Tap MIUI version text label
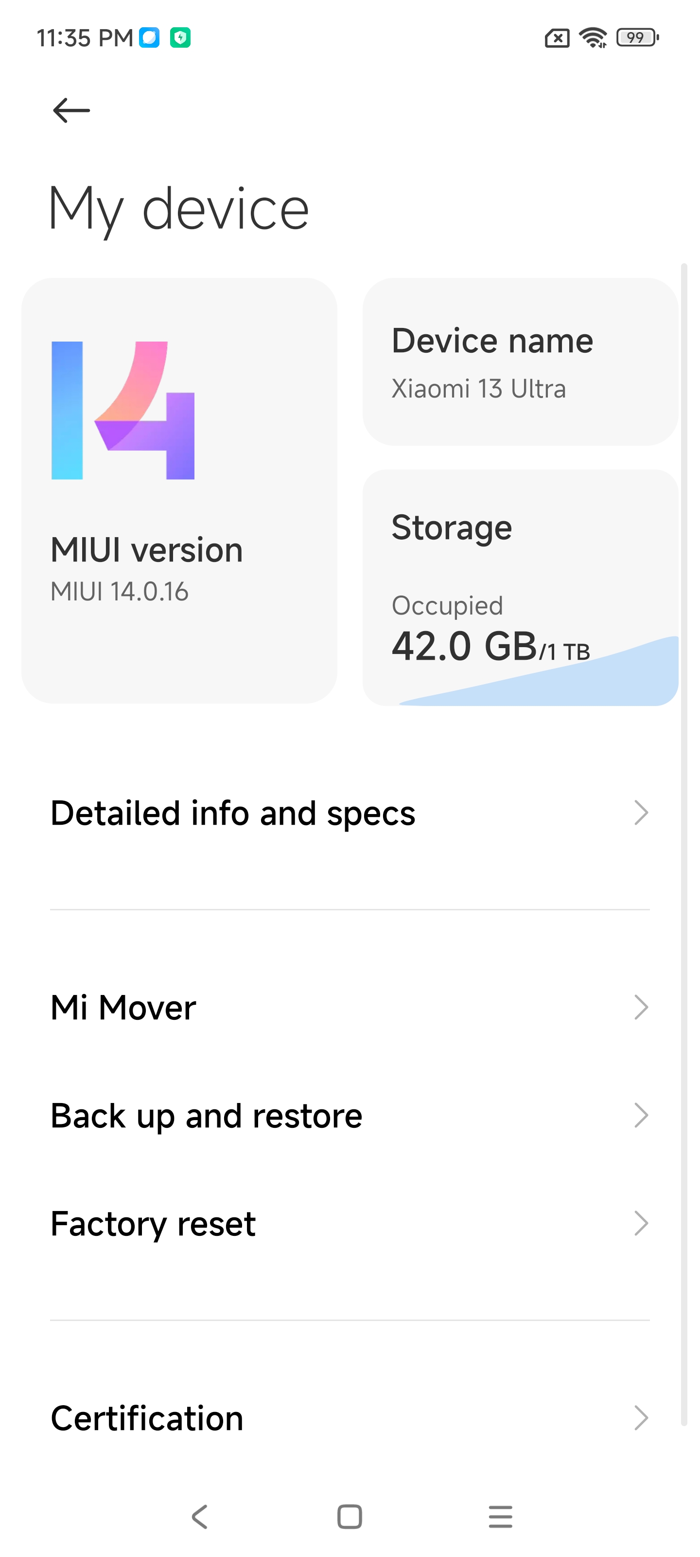Screen dimensions: 700x1557 point(147,550)
